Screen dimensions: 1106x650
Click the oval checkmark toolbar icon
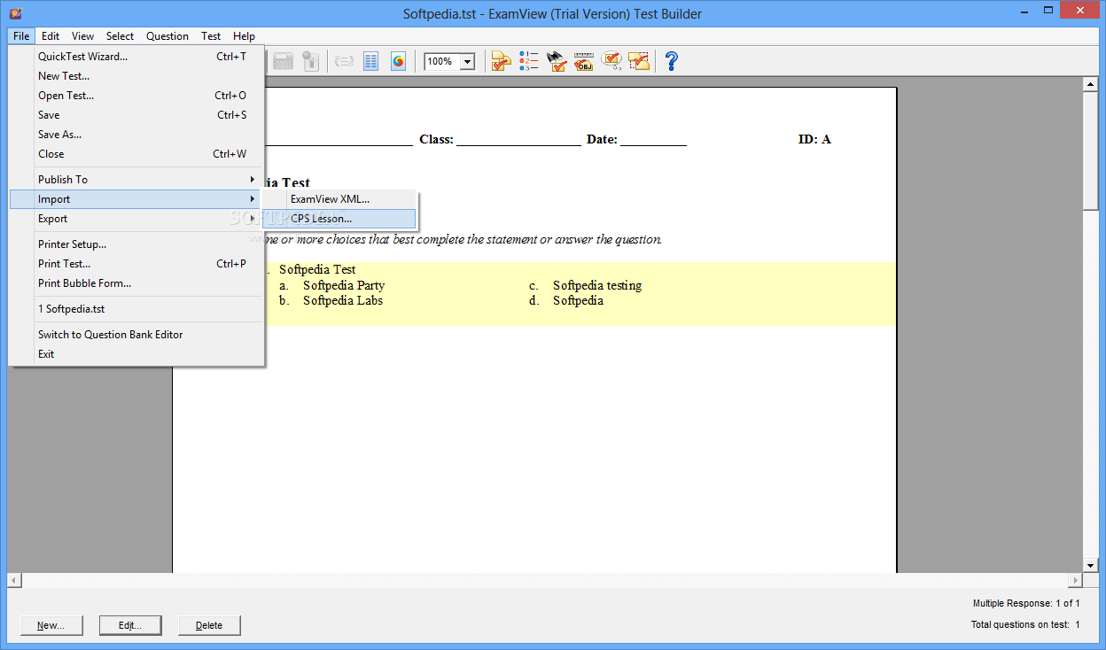611,61
